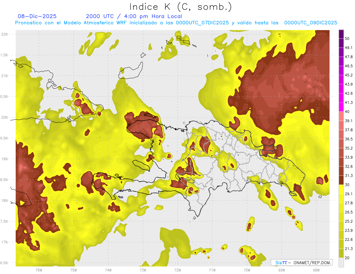Click the "17N" latitude axis label
The image size is (355, 274).
4,242
